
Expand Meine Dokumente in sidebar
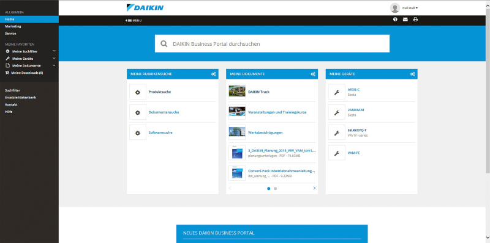point(54,65)
